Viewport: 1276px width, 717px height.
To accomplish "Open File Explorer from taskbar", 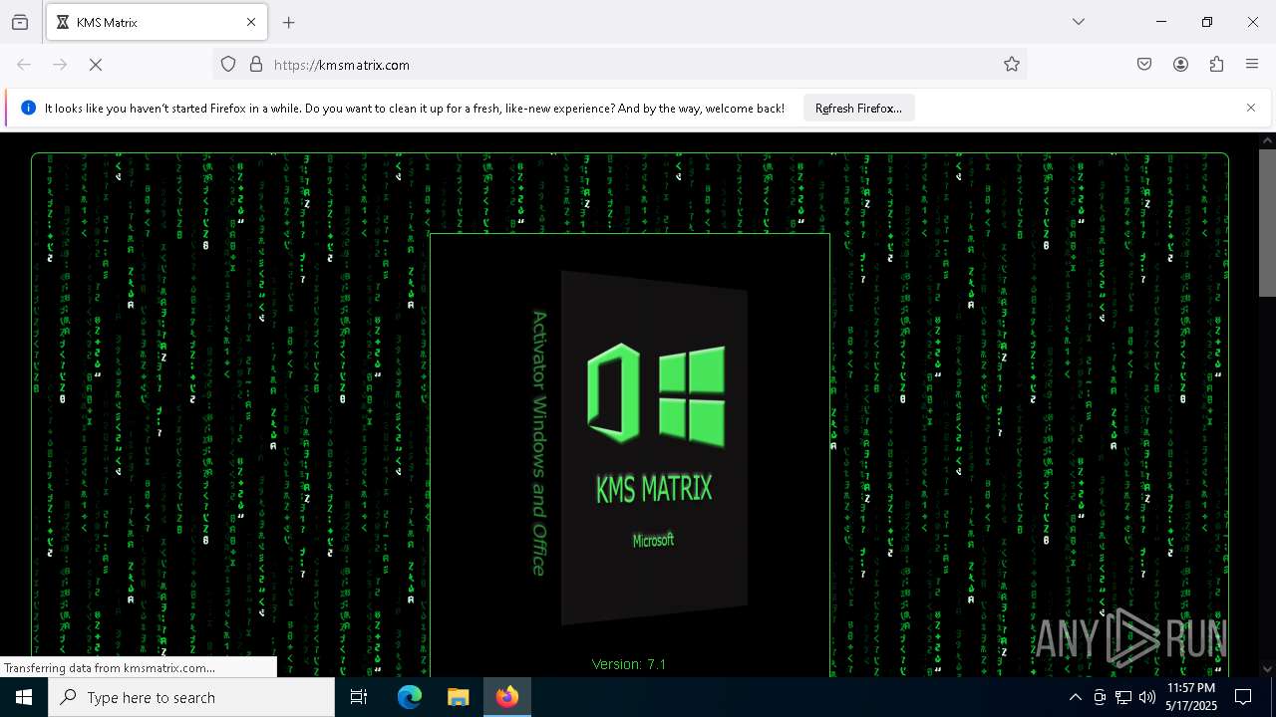I will coord(458,697).
